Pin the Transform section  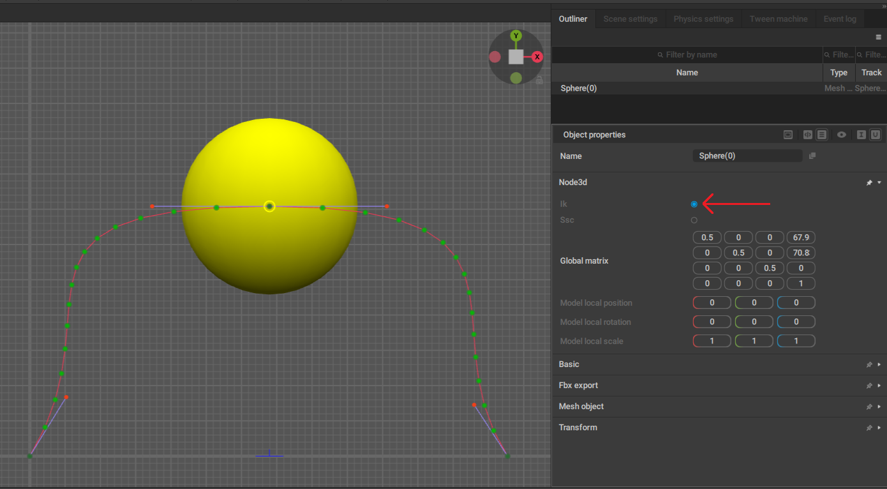pos(869,428)
